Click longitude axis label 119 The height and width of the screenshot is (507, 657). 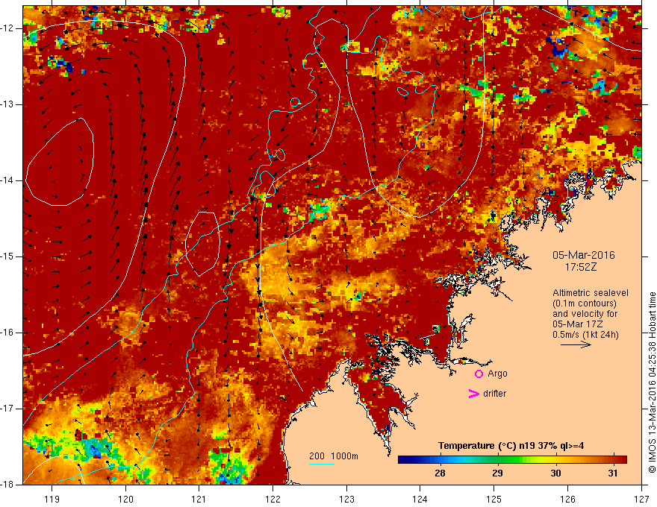click(x=52, y=499)
